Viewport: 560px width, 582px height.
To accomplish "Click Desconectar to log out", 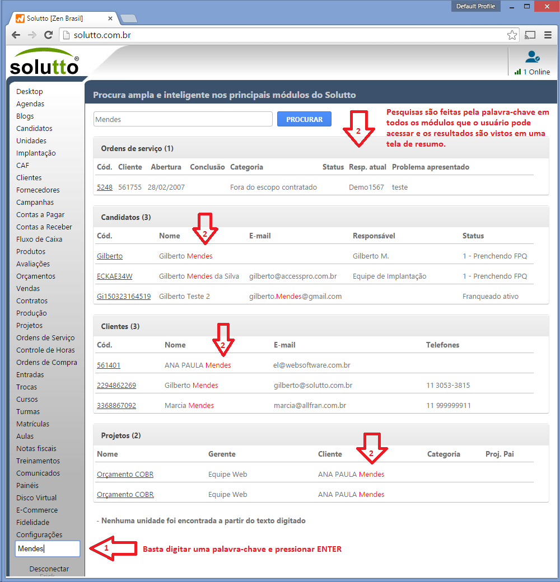I will pos(49,569).
